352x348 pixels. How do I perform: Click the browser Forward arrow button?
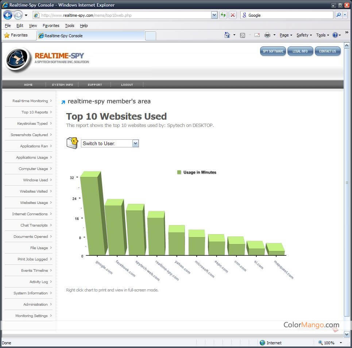click(x=18, y=15)
